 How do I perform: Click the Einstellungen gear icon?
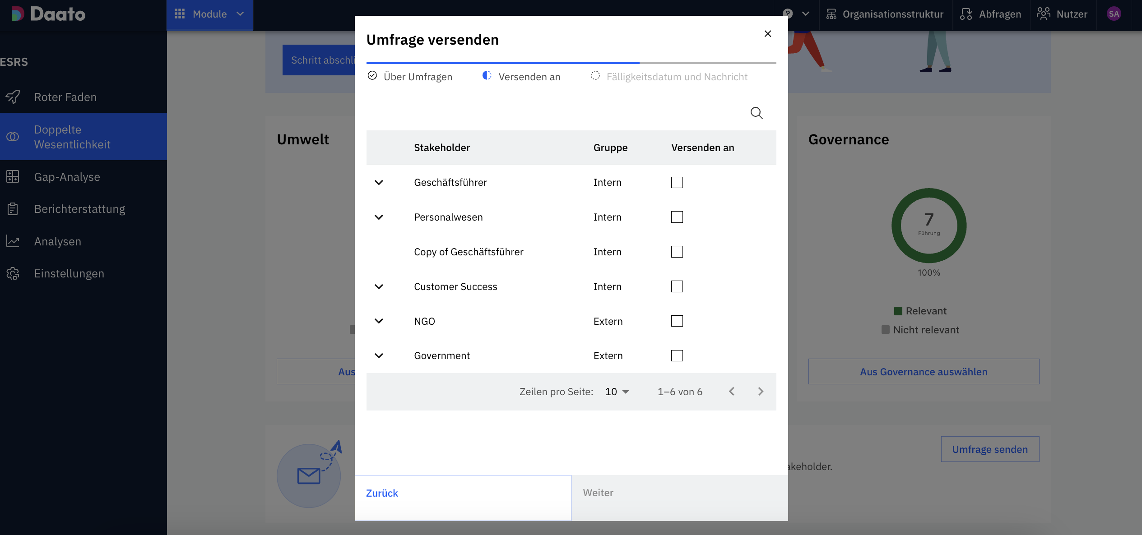[x=13, y=273]
